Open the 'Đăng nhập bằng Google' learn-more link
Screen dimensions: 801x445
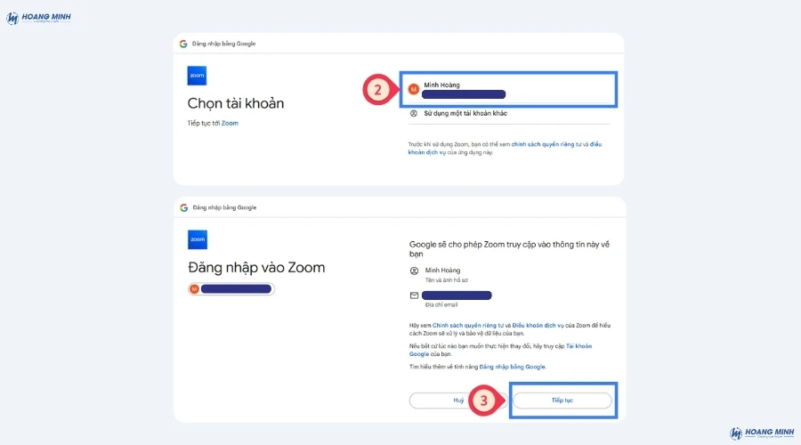pos(512,367)
